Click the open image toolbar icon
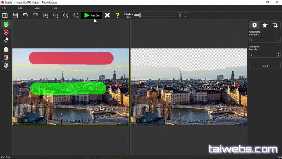 coord(5,15)
